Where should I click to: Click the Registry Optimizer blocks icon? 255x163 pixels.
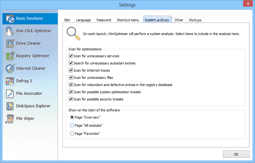click(10, 56)
